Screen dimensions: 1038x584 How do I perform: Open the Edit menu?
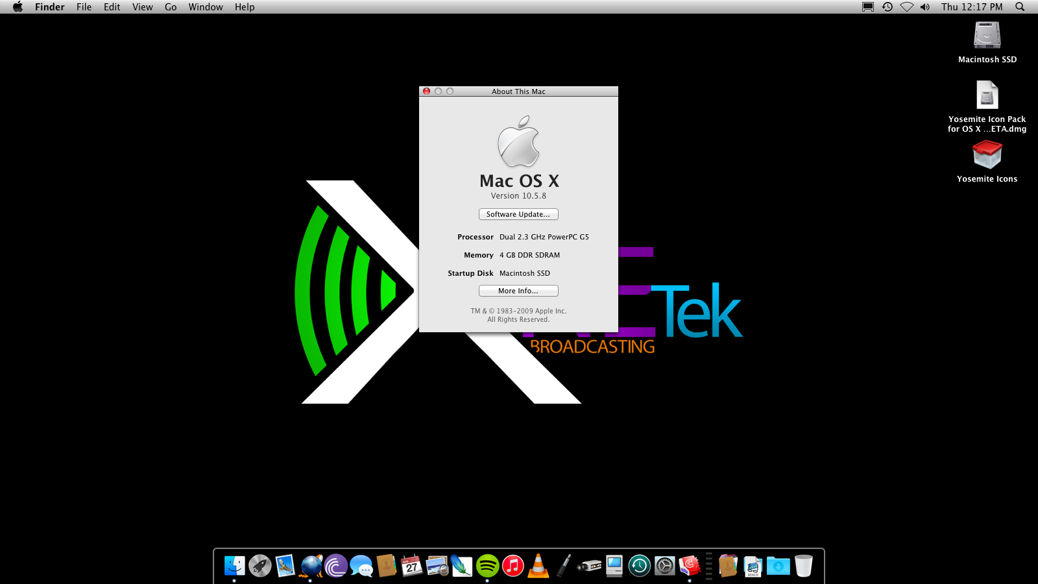point(112,7)
